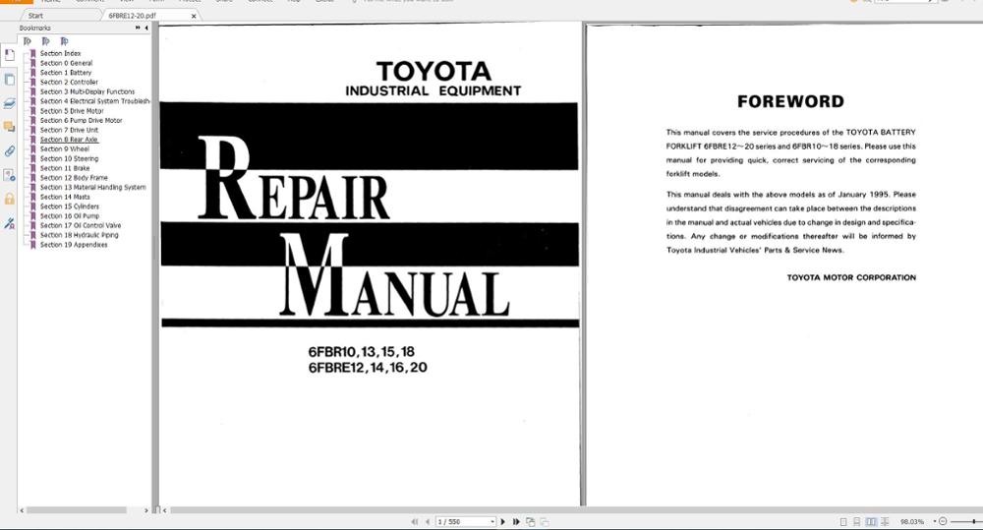983x530 pixels.
Task: Open the Attachments paperclip panel
Action: pos(10,151)
